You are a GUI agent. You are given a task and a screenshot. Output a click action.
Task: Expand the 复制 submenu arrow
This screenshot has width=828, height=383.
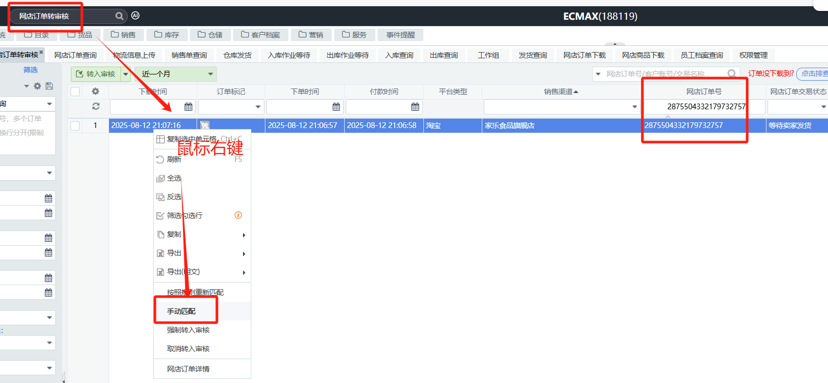point(244,235)
